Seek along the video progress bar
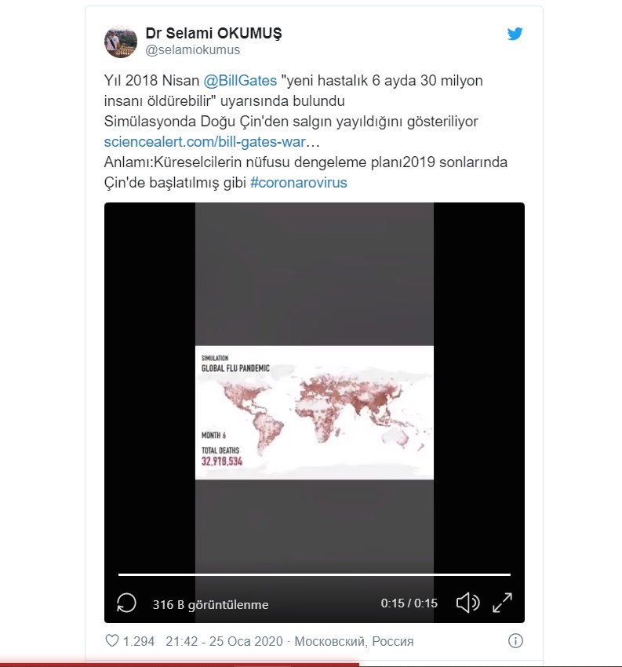 pos(315,574)
